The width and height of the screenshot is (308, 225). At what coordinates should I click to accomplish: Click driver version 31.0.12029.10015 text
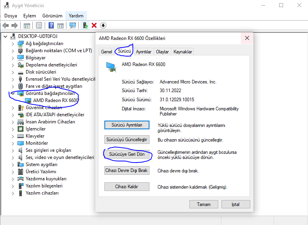coord(177,100)
